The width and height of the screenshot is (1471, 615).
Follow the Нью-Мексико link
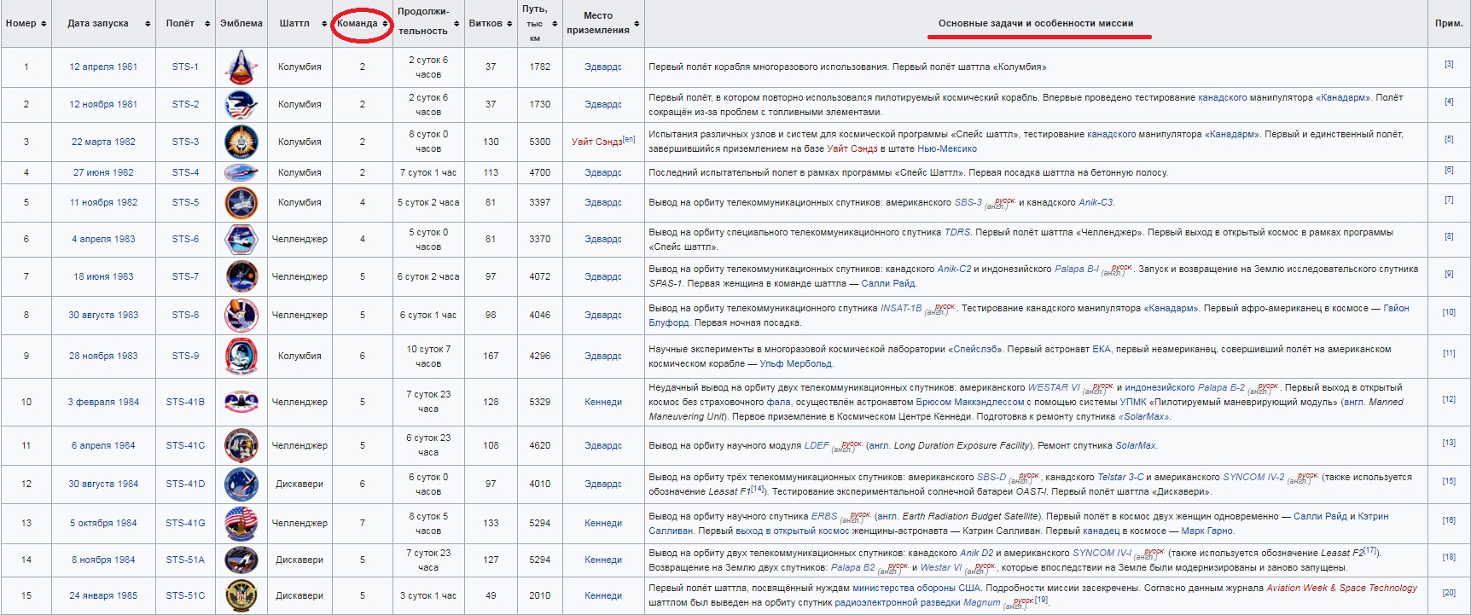(x=947, y=148)
